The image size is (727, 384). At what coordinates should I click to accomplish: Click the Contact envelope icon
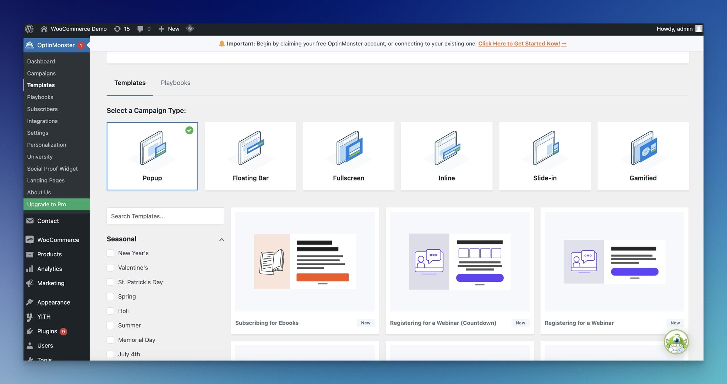point(30,221)
